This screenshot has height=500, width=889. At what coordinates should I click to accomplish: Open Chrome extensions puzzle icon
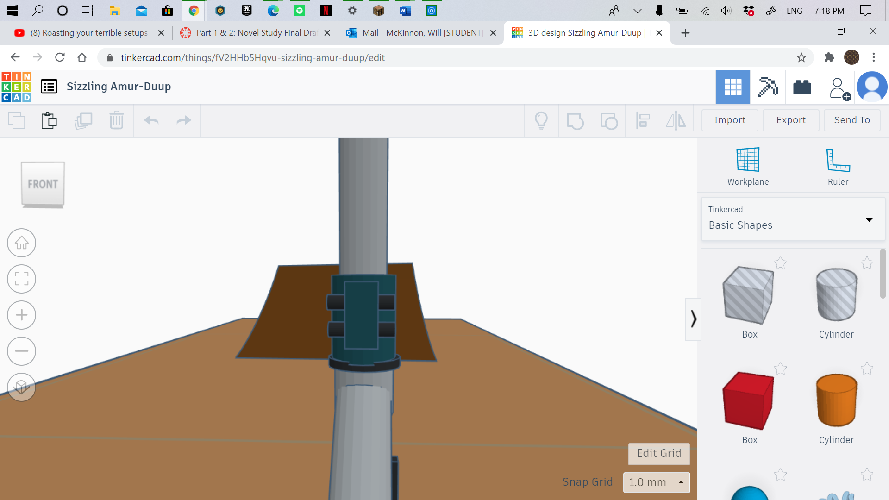coord(829,58)
